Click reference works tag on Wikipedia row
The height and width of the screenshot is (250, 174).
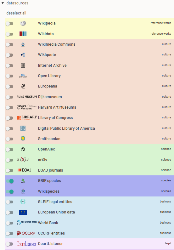pyautogui.click(x=161, y=23)
